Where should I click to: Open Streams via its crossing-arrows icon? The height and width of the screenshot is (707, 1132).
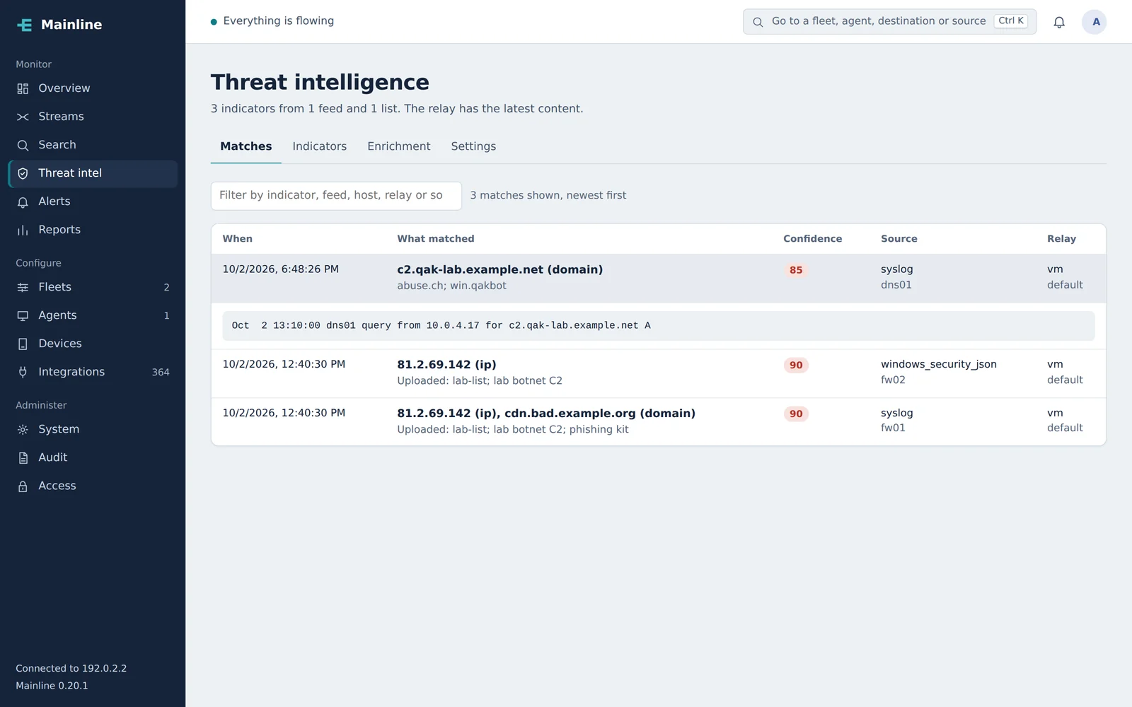pyautogui.click(x=23, y=117)
